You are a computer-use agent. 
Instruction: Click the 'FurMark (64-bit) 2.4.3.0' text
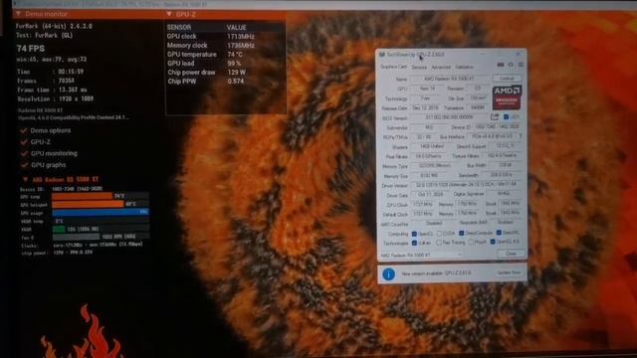54,26
